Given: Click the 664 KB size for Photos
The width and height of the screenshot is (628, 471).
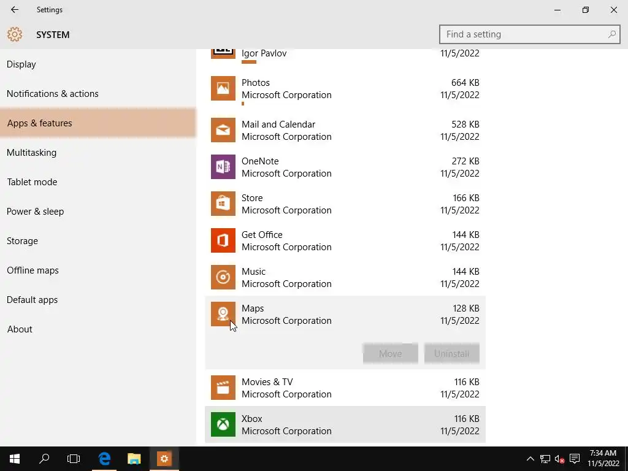Looking at the screenshot, I should pos(465,83).
